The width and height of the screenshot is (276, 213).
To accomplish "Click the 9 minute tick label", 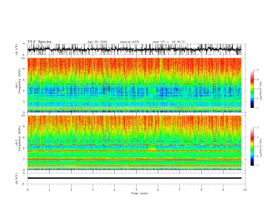I will [x=223, y=190].
